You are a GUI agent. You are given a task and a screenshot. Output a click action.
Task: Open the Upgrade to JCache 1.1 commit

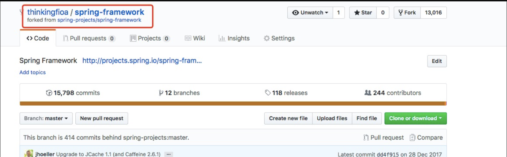click(108, 154)
